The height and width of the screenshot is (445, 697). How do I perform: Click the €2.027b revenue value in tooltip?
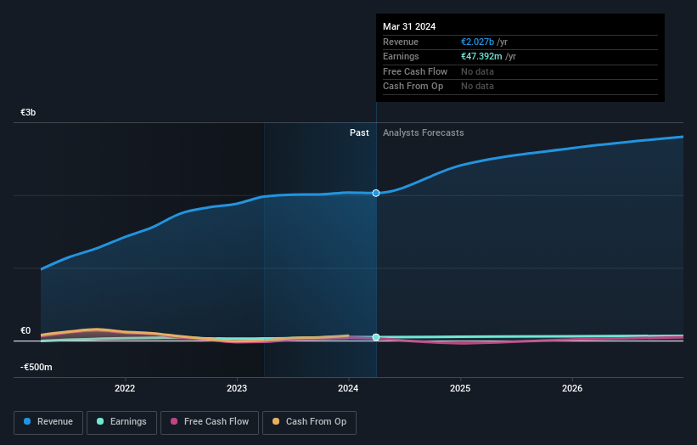tap(477, 42)
